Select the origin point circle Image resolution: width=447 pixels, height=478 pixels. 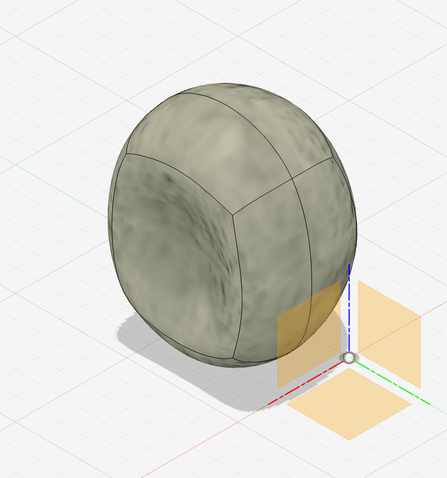pos(349,357)
